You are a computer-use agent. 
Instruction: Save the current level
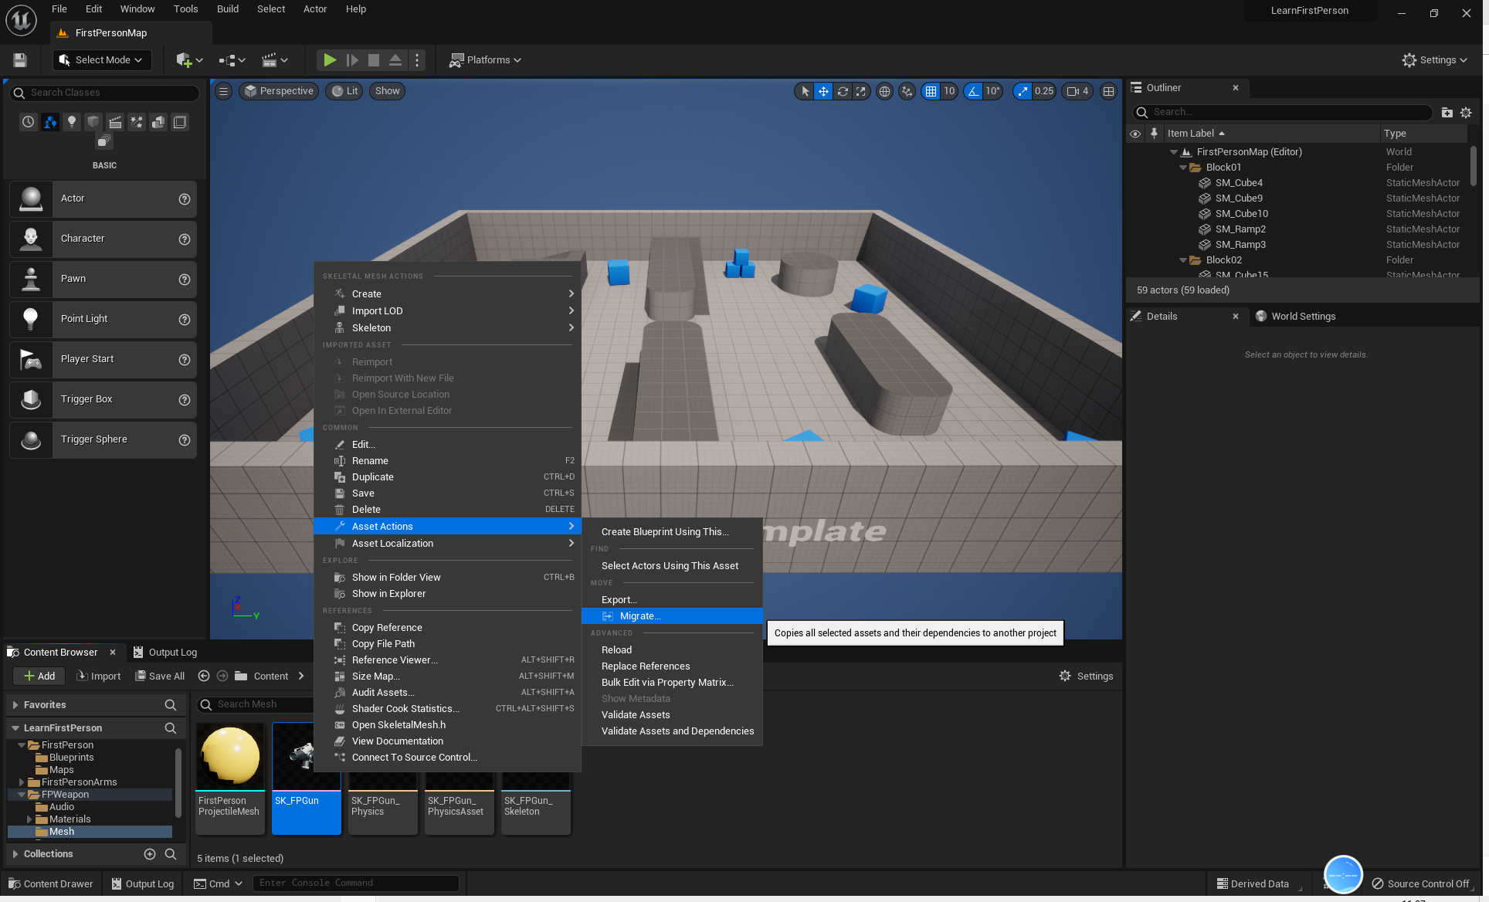pyautogui.click(x=19, y=59)
